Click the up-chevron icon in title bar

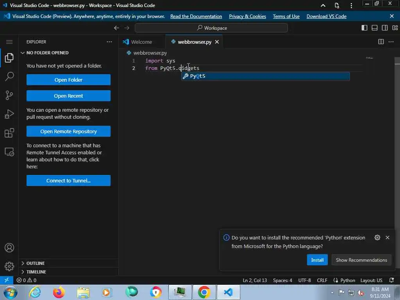(323, 5)
